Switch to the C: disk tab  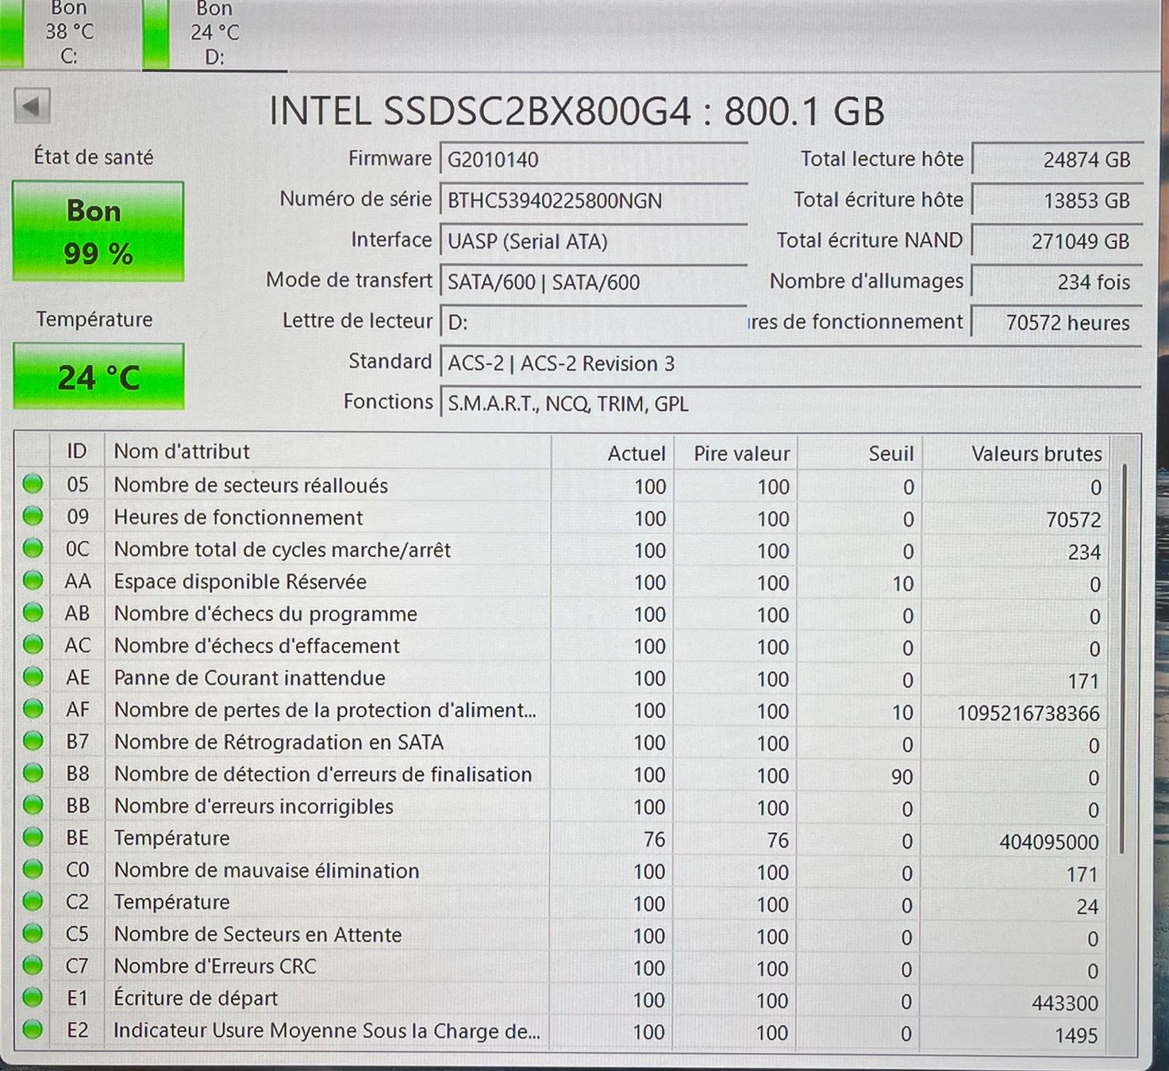pyautogui.click(x=70, y=33)
